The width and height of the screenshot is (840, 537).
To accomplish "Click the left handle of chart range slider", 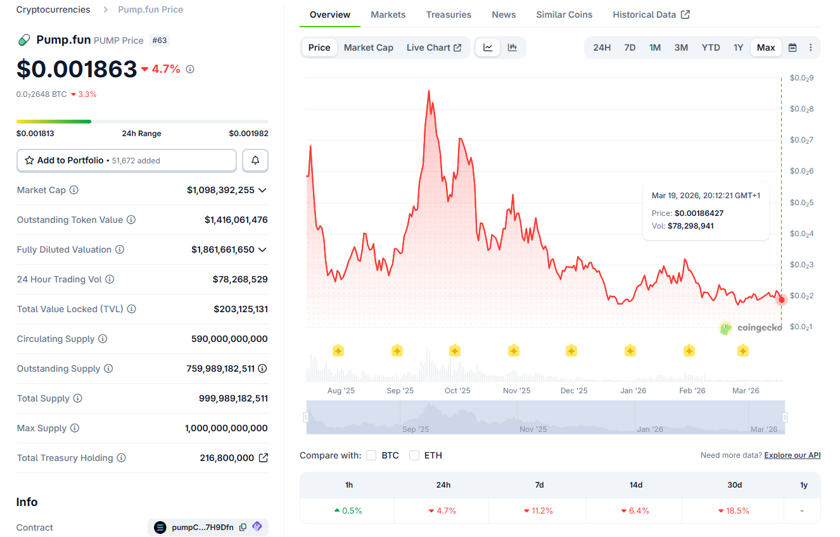I will pos(307,417).
